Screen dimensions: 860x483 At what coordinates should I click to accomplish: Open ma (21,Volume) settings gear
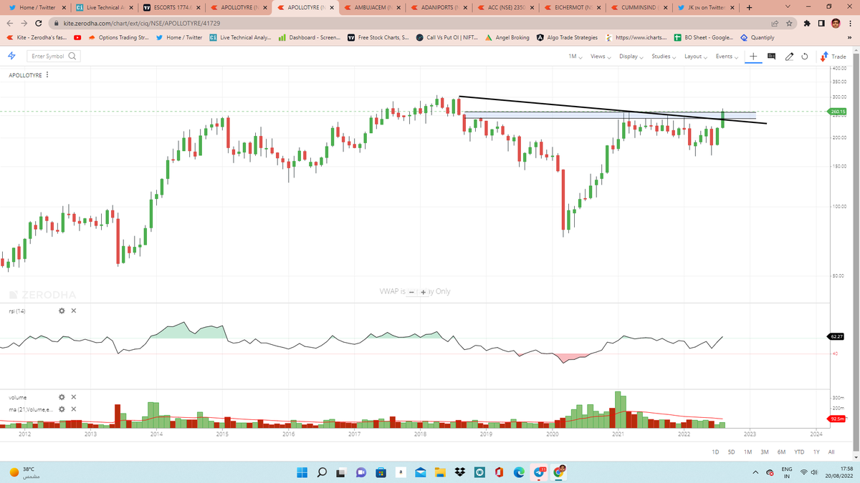pos(62,409)
